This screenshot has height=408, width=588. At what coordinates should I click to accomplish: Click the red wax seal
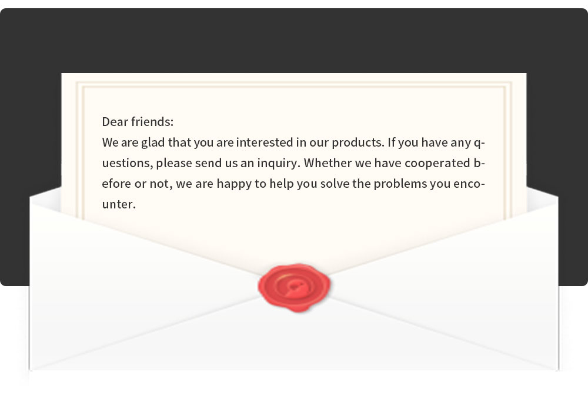pos(294,287)
